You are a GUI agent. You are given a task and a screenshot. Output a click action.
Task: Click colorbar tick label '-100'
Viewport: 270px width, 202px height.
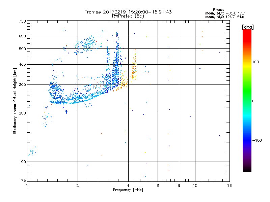click(x=257, y=140)
